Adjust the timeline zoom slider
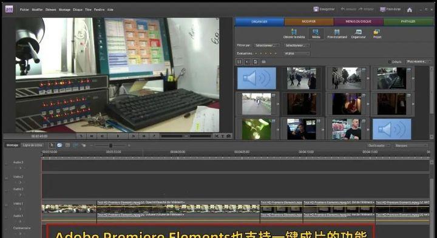The height and width of the screenshot is (238, 437). pyautogui.click(x=110, y=146)
